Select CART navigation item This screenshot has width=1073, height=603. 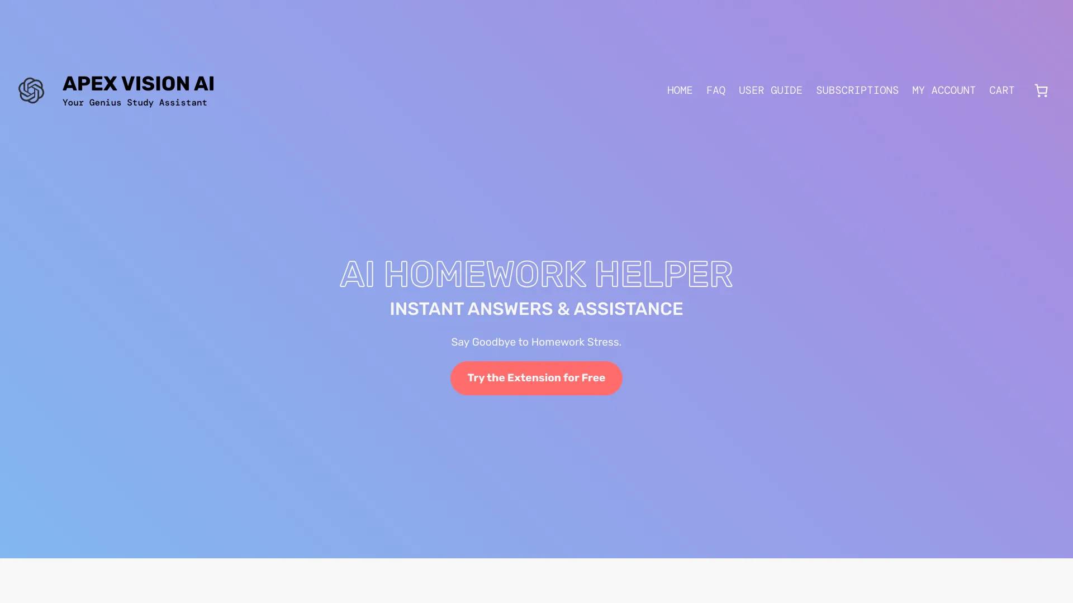pyautogui.click(x=1002, y=90)
